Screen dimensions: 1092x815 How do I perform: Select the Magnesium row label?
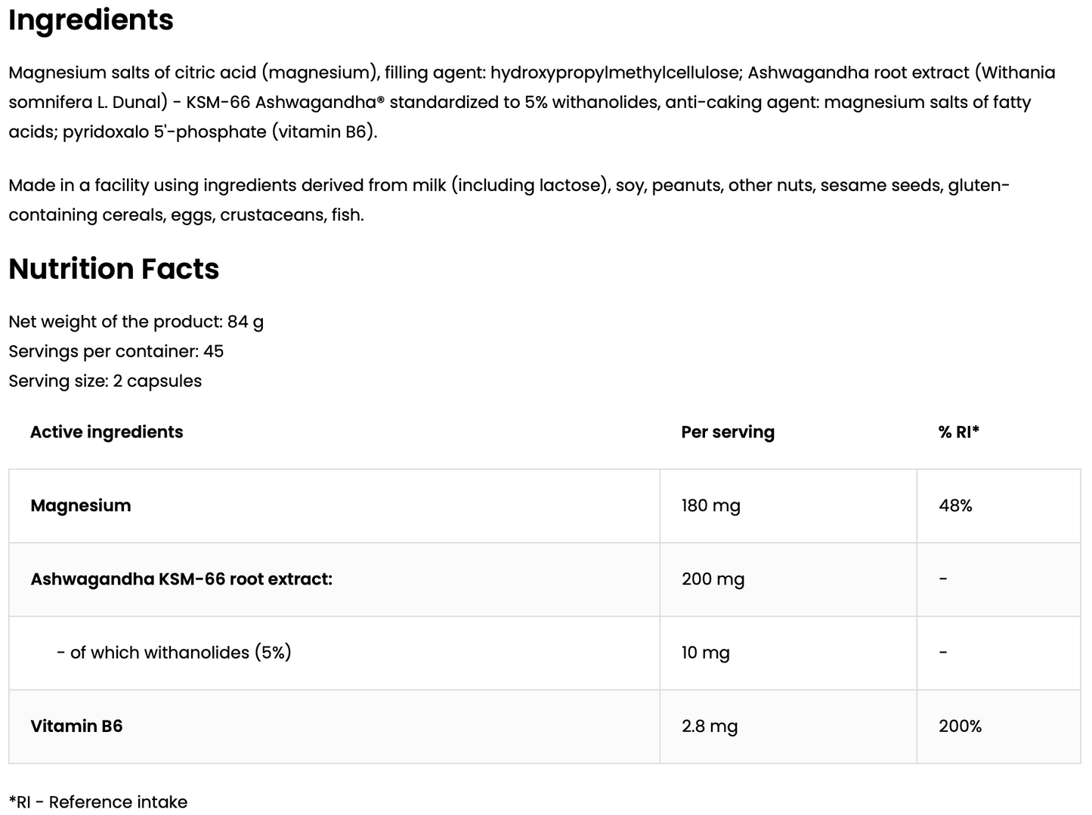point(80,505)
